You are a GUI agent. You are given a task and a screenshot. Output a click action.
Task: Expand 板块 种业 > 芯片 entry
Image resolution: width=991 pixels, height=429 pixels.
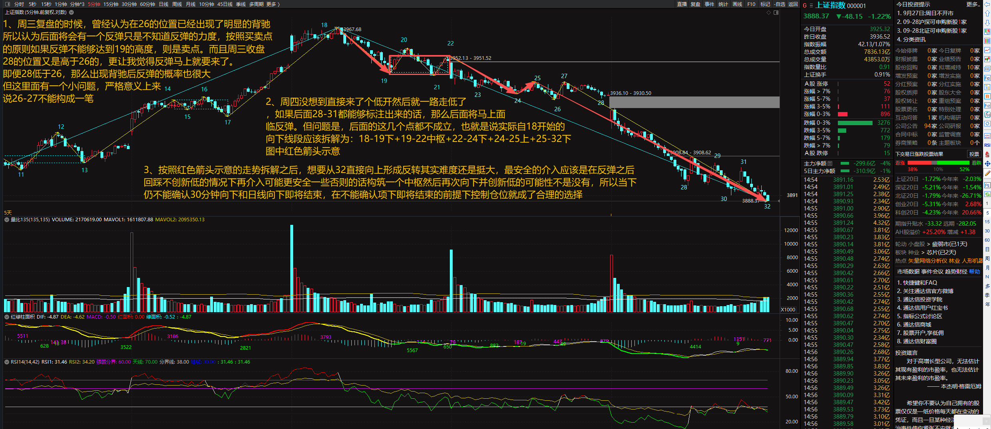(x=926, y=252)
